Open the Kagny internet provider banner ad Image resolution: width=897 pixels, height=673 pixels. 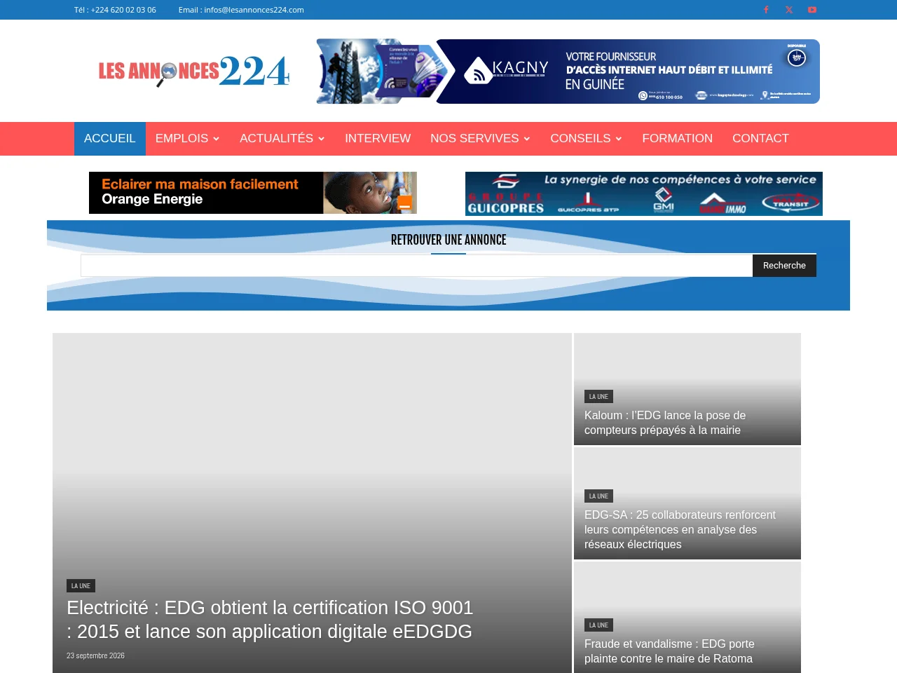pyautogui.click(x=568, y=72)
